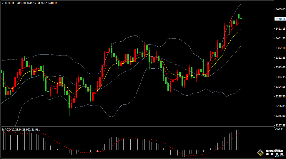Screen dimensions: 286x159
Task: Click the 3401.35 price axis label
Action: tap(280, 38)
